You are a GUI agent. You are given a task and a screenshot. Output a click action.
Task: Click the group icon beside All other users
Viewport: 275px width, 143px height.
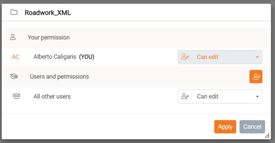(x=16, y=97)
